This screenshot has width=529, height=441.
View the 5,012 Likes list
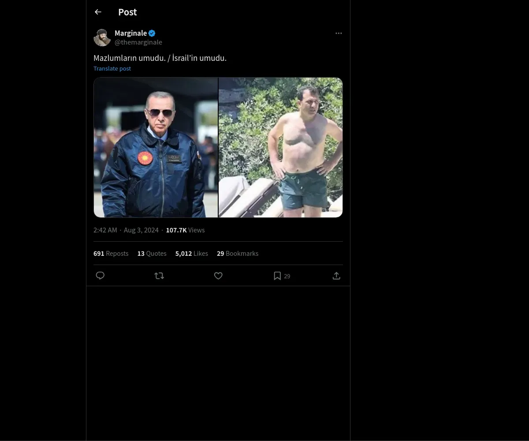(x=191, y=254)
